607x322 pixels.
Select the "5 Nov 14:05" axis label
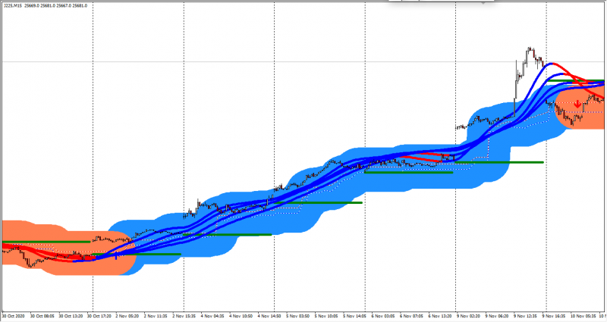click(355, 316)
